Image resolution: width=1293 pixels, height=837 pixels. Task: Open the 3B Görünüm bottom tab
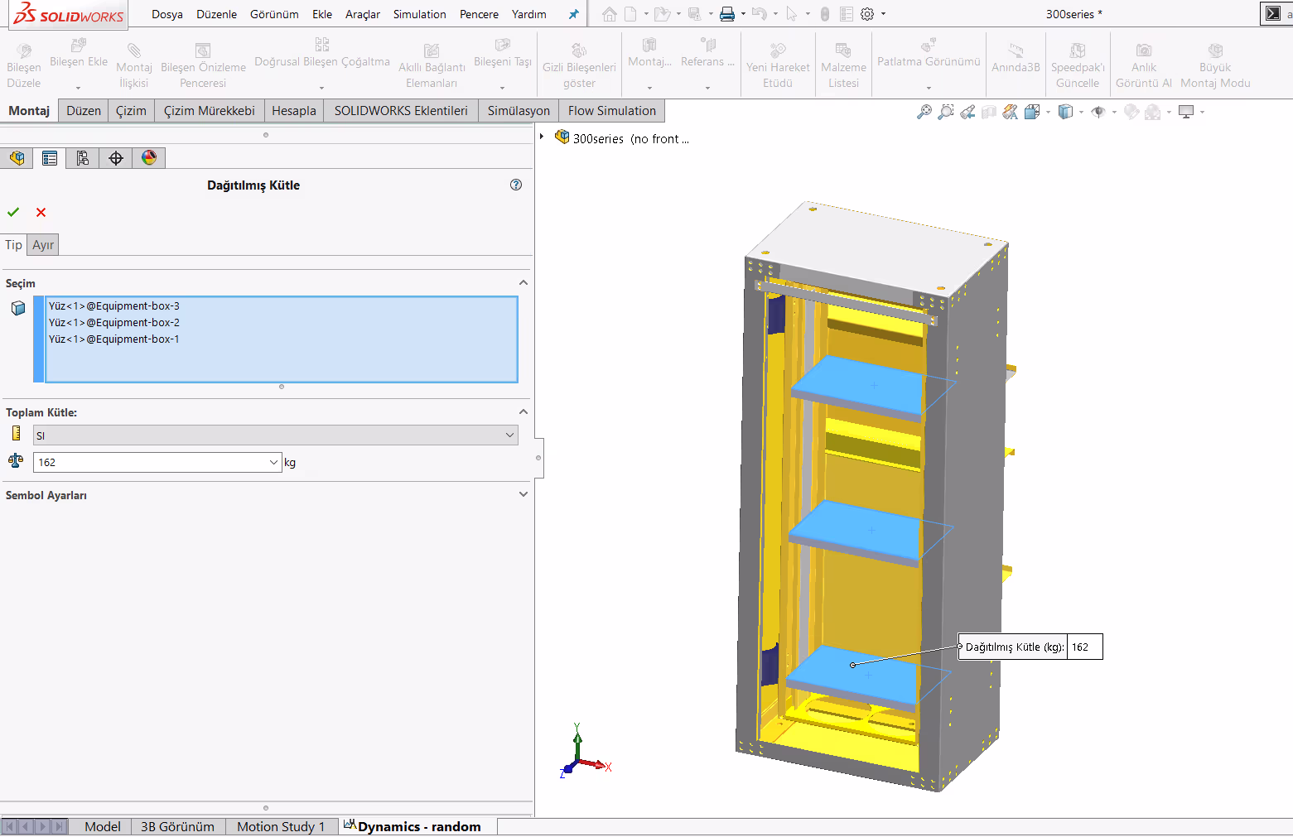pyautogui.click(x=177, y=826)
